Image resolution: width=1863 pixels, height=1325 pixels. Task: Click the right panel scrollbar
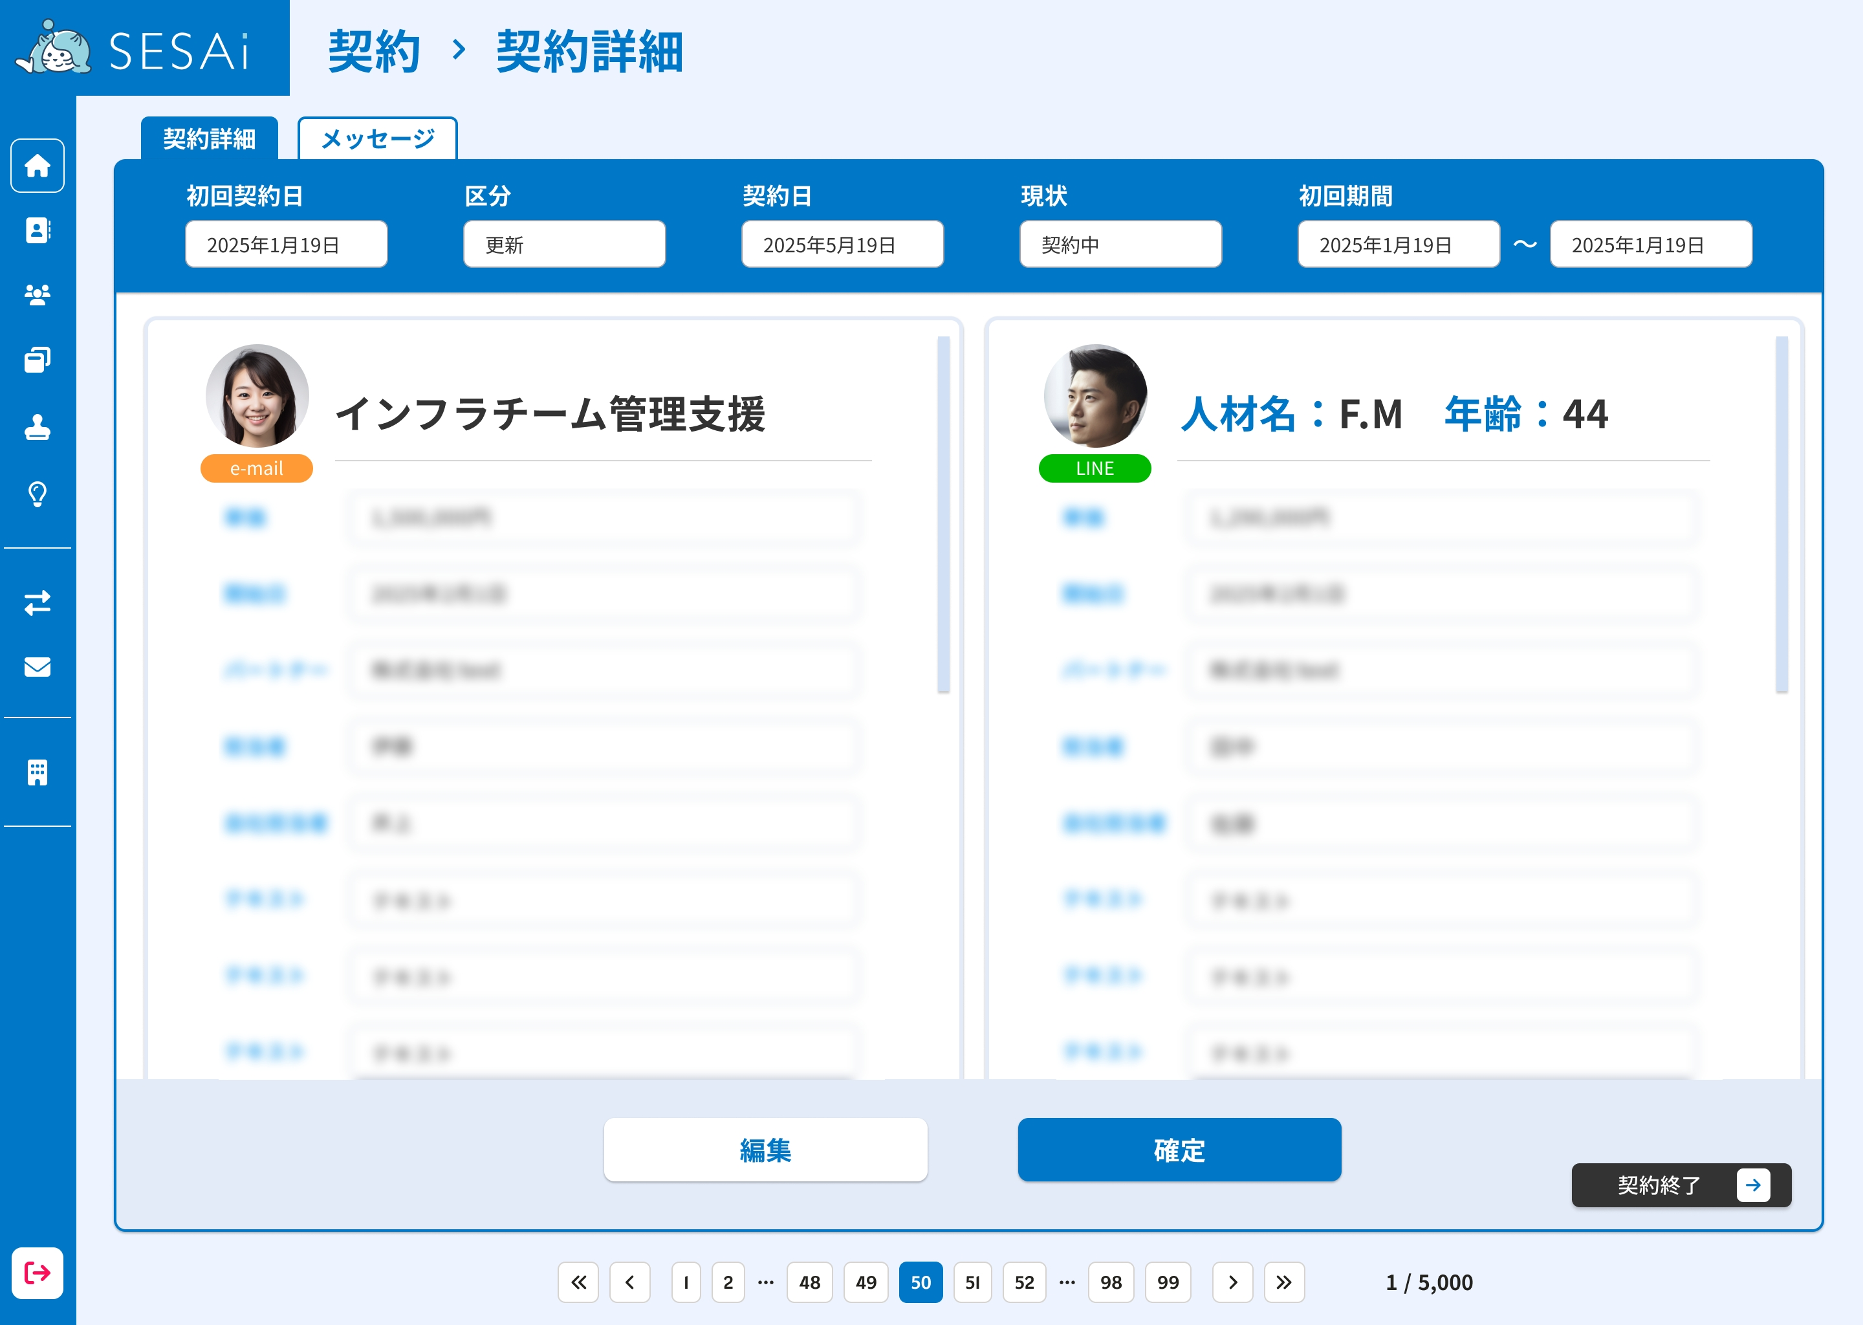pyautogui.click(x=1781, y=514)
